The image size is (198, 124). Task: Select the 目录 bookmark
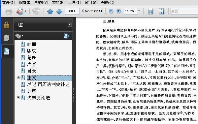(31, 71)
